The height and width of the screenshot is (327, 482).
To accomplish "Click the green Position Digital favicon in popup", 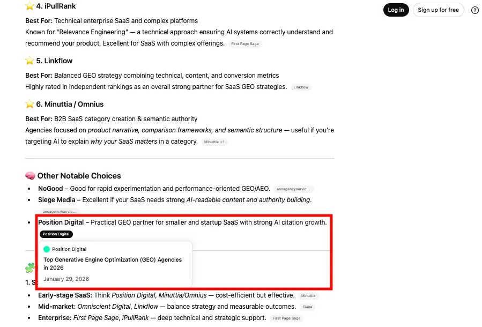I will (x=47, y=249).
